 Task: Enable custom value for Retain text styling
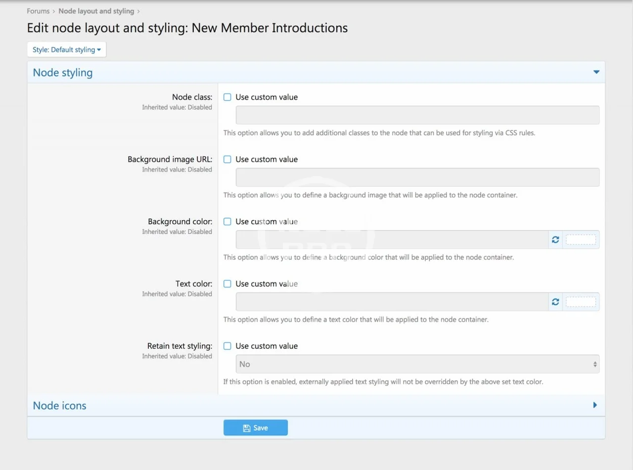coord(227,346)
